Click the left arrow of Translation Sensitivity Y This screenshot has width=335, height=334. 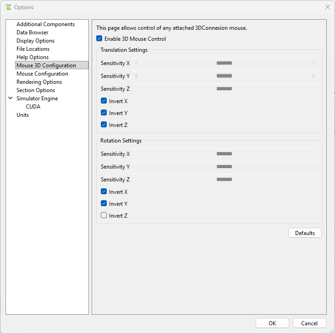coord(136,76)
